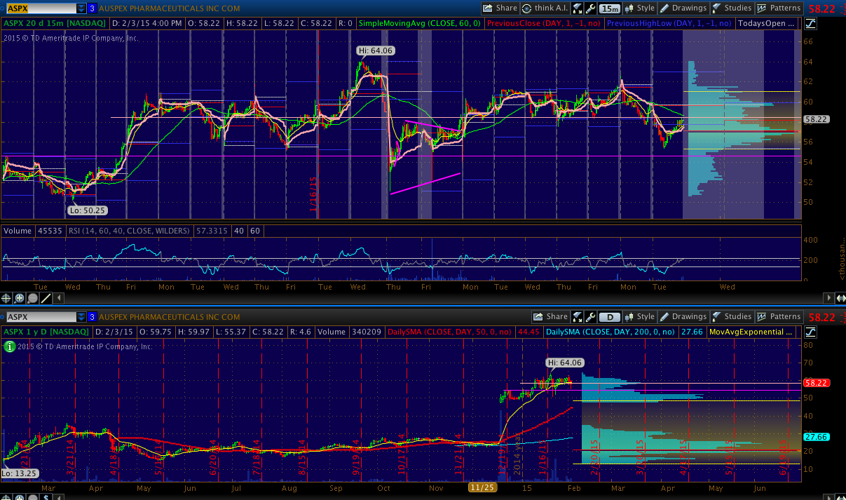Viewport: 846px width, 500px height.
Task: Select TodaysOpen study label
Action: coord(766,23)
